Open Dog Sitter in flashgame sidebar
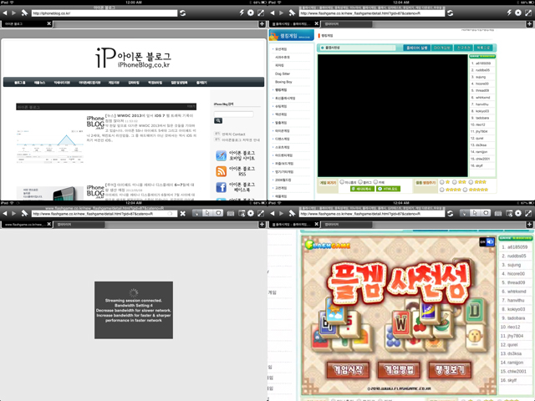535x401 pixels. tap(283, 74)
